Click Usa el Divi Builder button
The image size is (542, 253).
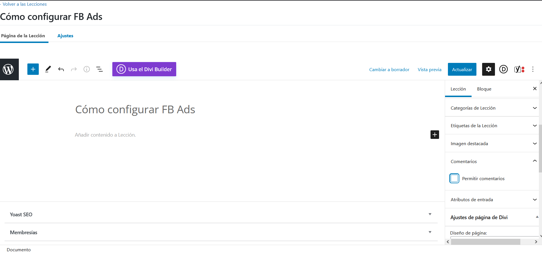[x=144, y=69]
